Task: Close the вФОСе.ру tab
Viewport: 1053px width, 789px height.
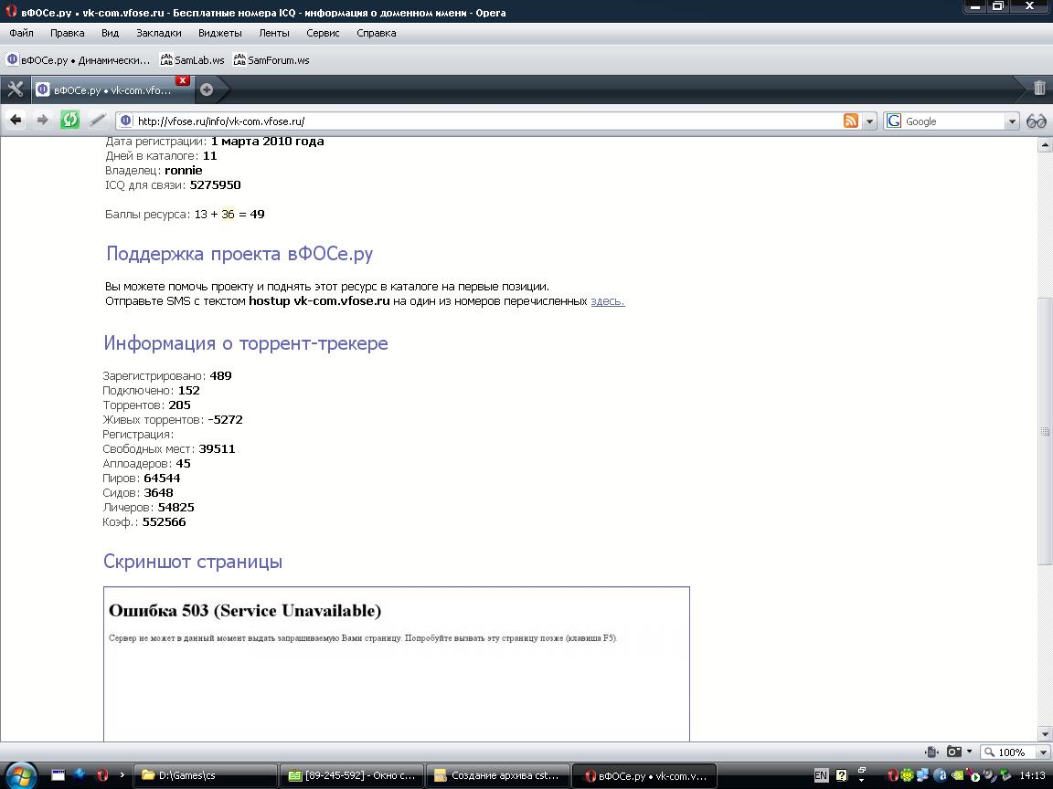Action: (x=183, y=81)
